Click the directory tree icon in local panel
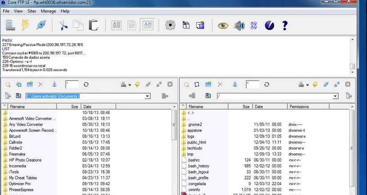This screenshot has height=195, width=367. 8,96
